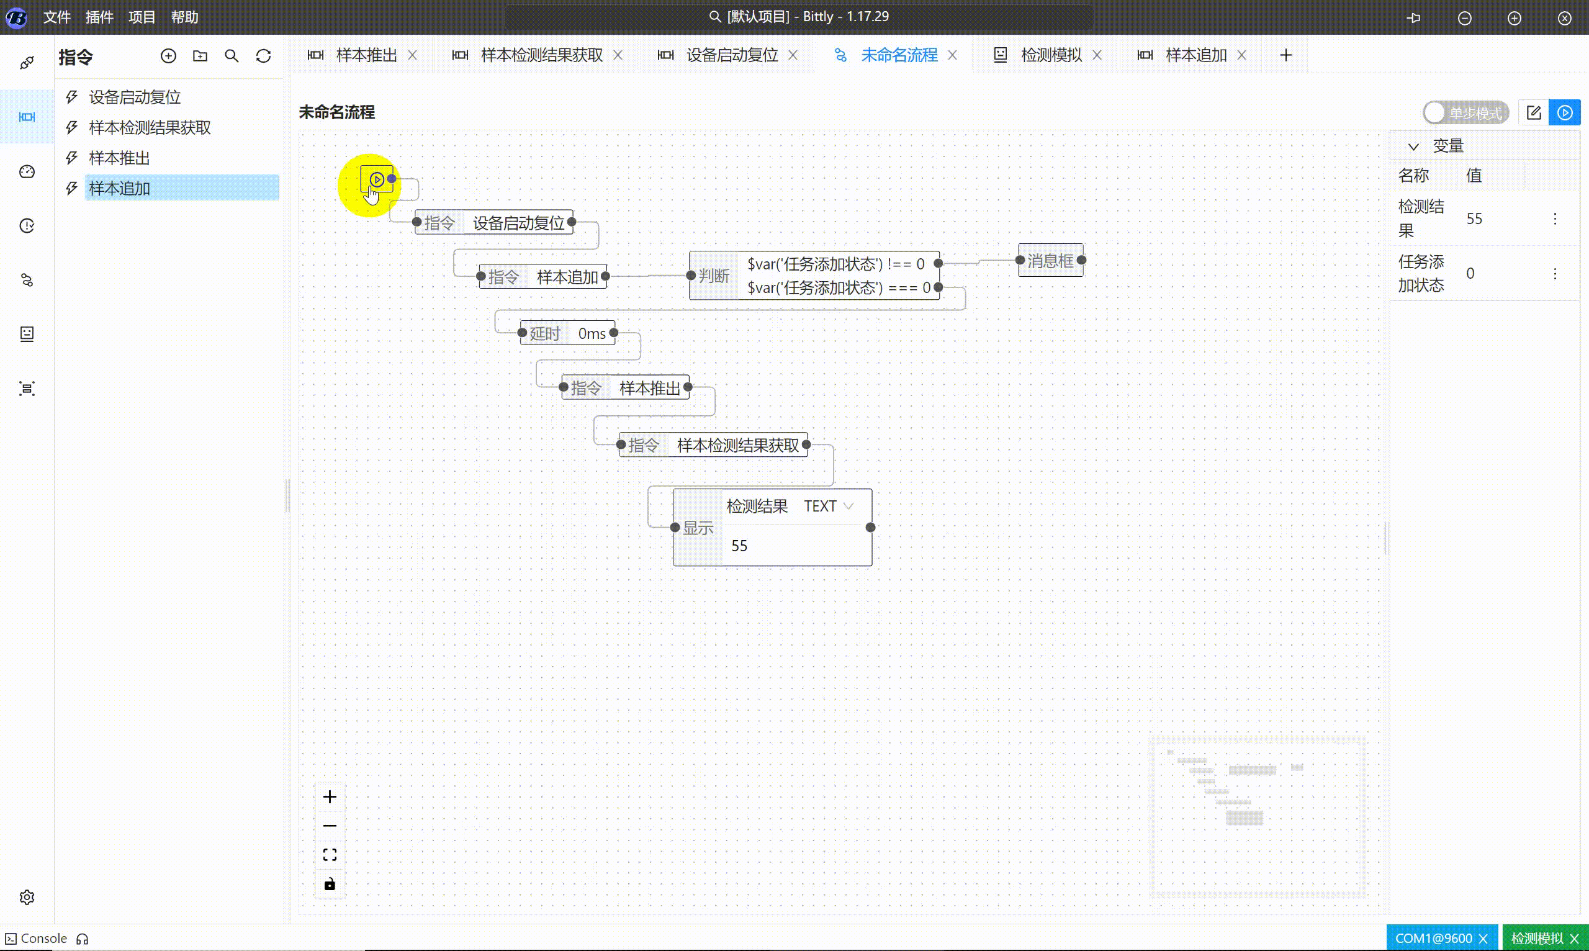Run the flow with blue play button
The height and width of the screenshot is (951, 1589).
(x=1565, y=112)
